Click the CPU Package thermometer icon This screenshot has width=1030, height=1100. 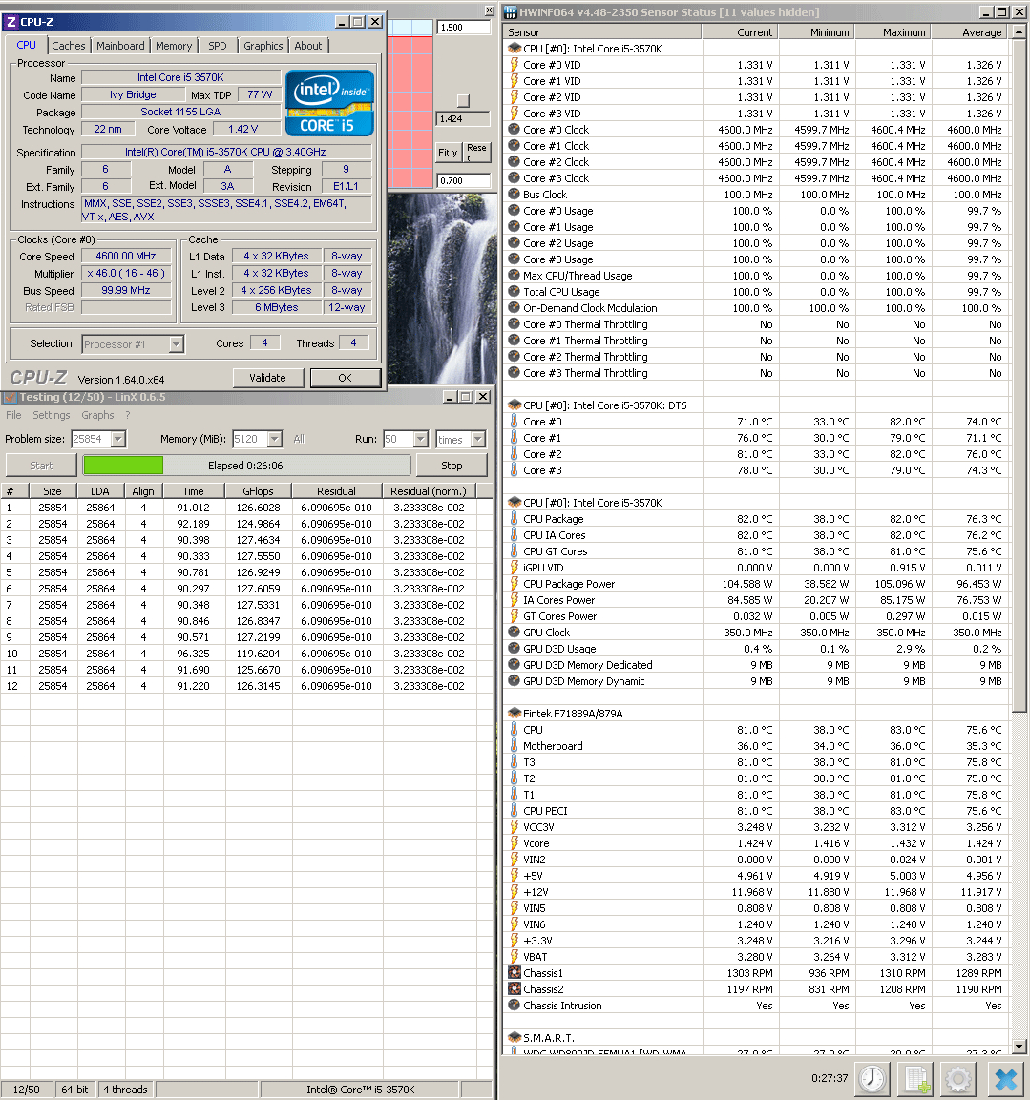(x=515, y=519)
